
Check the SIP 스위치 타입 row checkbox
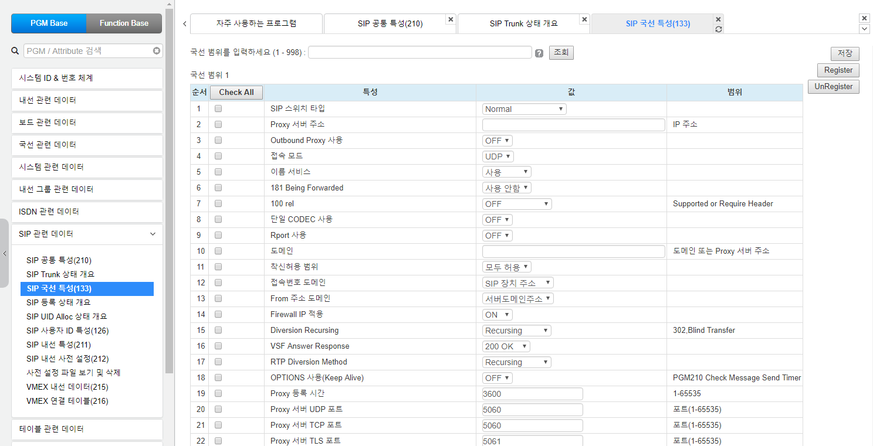tap(218, 108)
